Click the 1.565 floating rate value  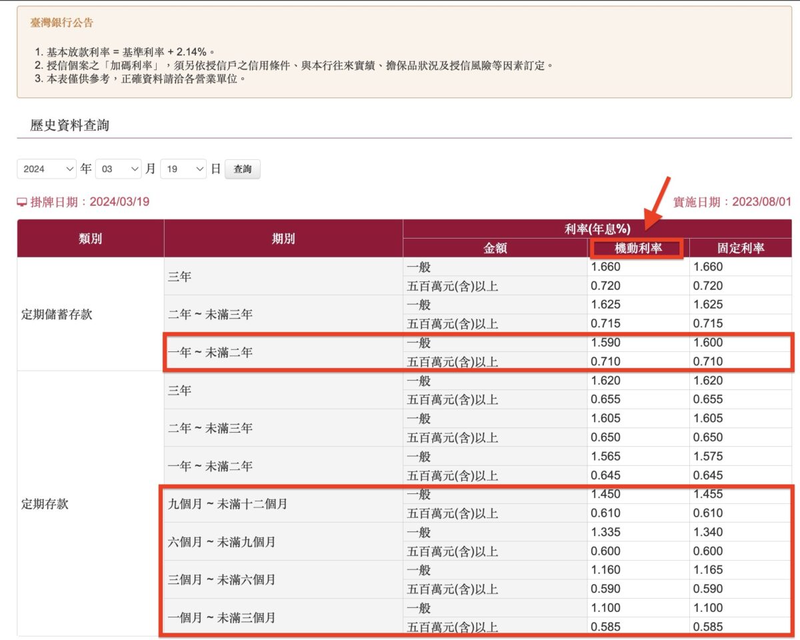[x=606, y=457]
